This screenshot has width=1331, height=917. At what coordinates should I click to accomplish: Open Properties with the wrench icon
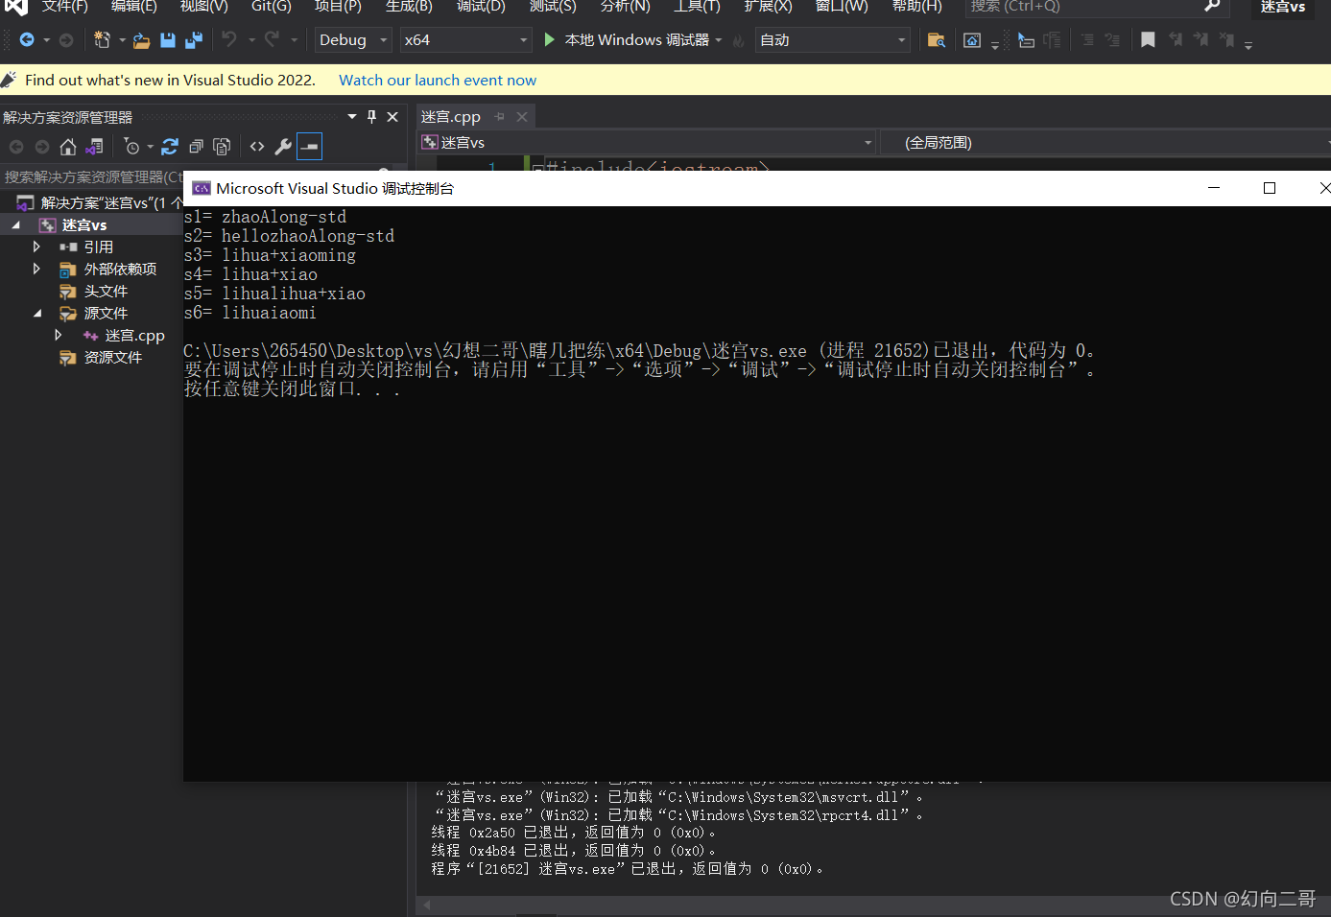[x=283, y=147]
